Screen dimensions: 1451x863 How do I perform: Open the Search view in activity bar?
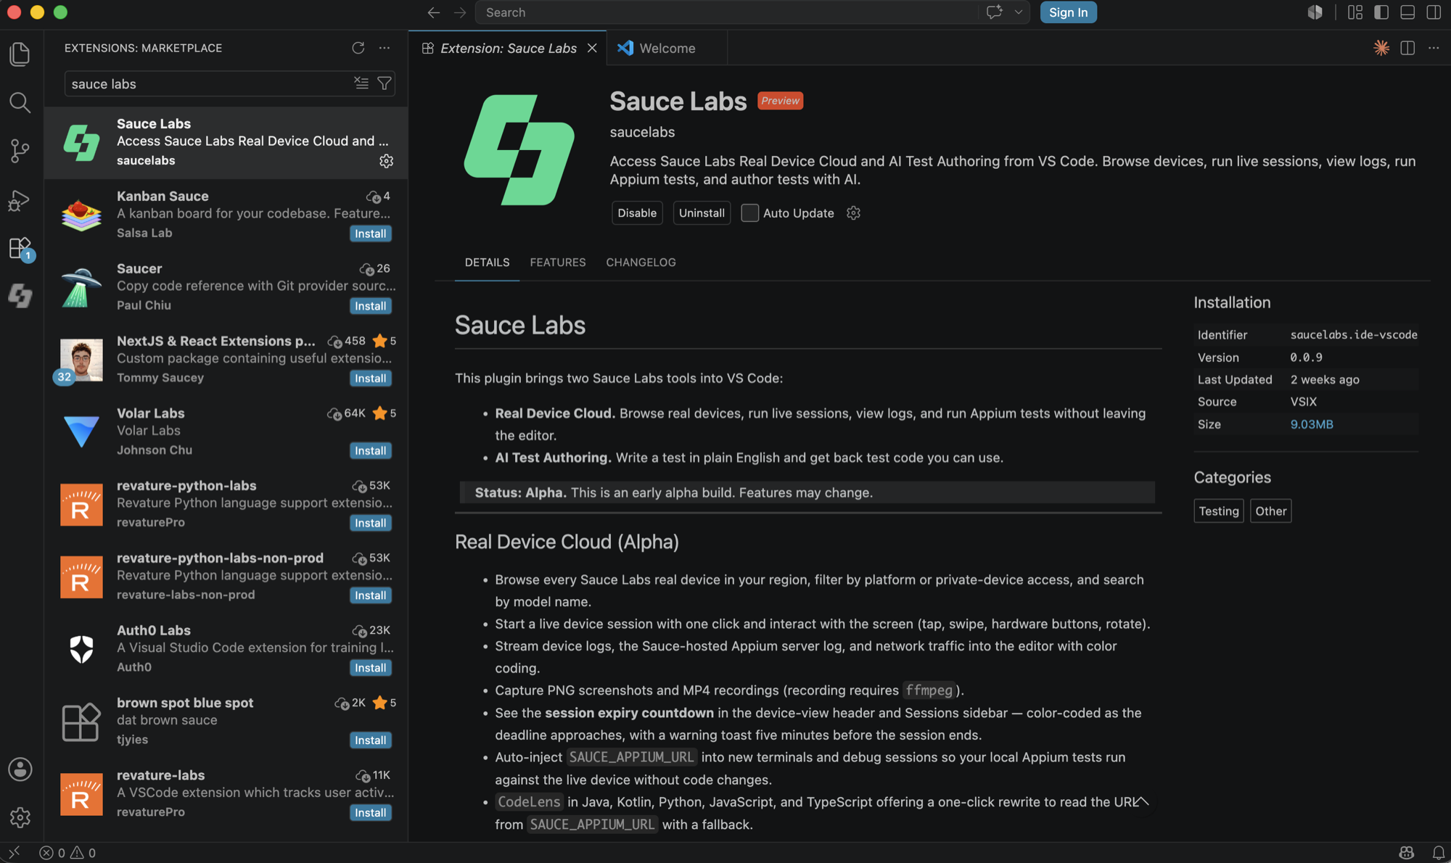(x=20, y=102)
